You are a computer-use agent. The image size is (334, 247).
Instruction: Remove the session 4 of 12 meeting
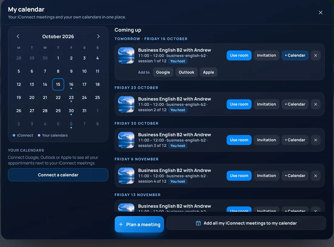pos(316,176)
